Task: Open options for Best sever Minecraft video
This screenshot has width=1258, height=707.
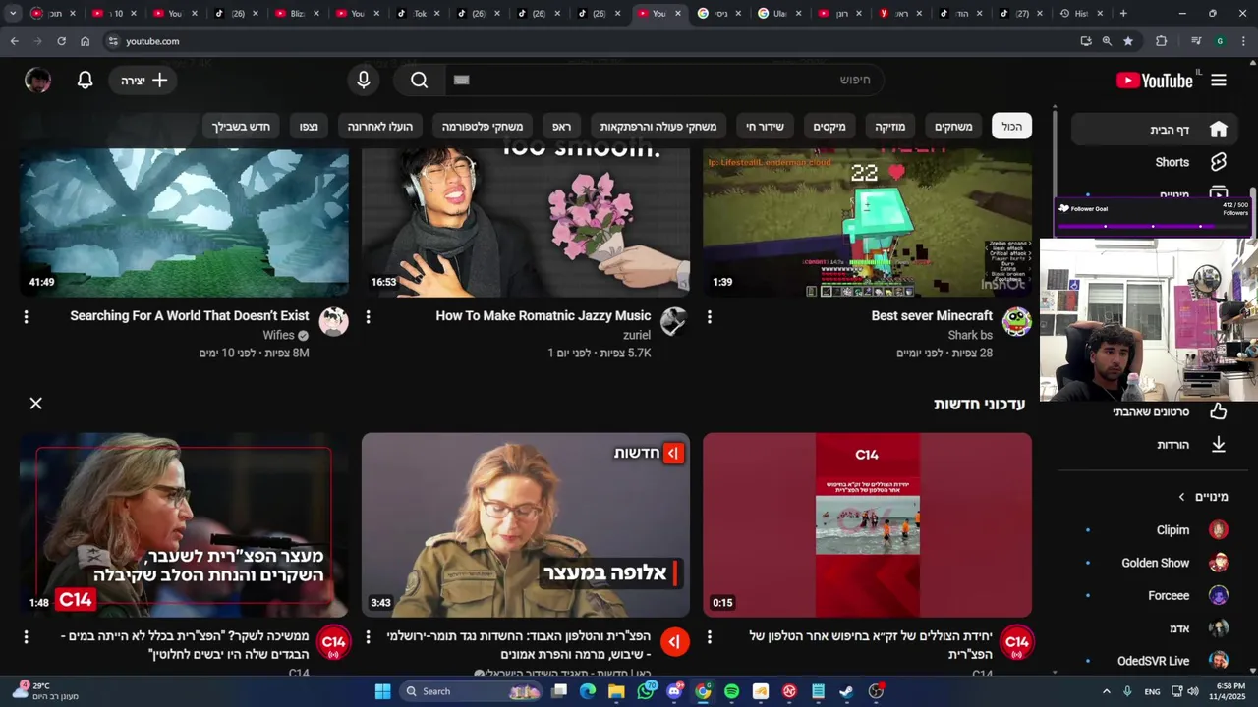Action: pos(710,317)
